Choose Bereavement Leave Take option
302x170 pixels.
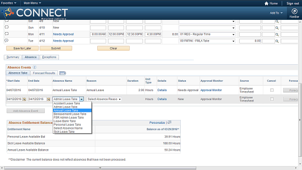pos(72,114)
